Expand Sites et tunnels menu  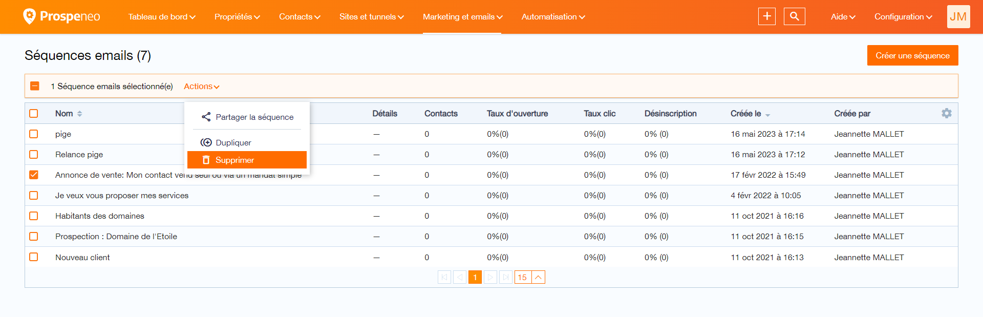tap(372, 16)
